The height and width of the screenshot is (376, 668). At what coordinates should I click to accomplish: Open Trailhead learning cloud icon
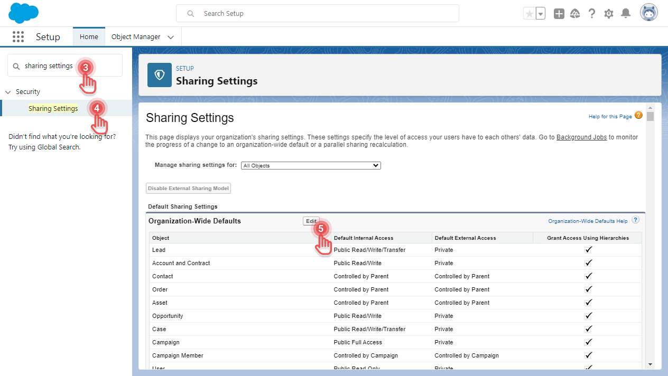575,13
